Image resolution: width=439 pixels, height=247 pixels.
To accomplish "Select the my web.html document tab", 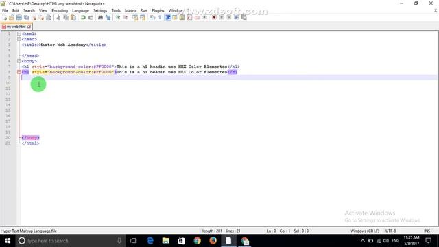I will pyautogui.click(x=16, y=27).
